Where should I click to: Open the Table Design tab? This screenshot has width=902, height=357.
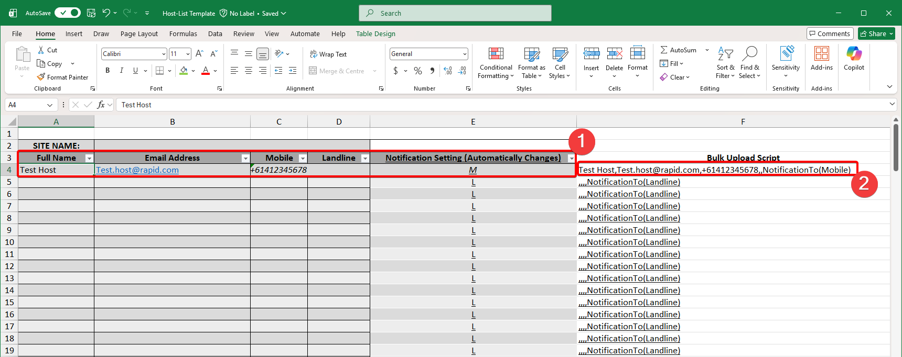point(375,34)
